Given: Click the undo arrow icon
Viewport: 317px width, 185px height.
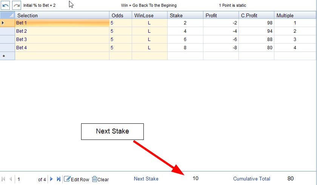Looking at the screenshot, I should pos(6,5).
